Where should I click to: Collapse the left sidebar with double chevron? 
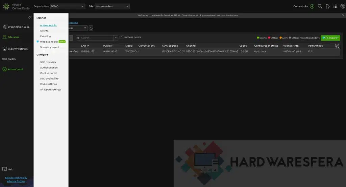tap(30, 18)
